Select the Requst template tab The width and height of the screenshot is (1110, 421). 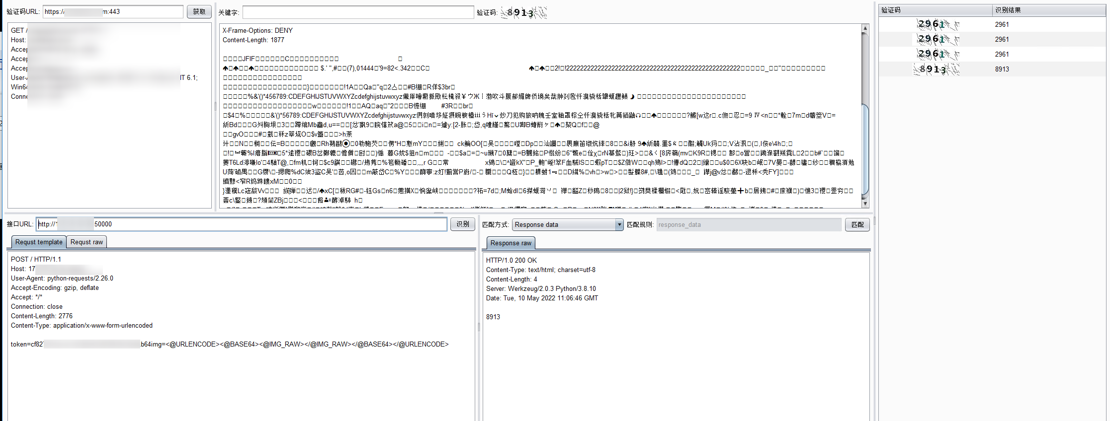coord(39,242)
